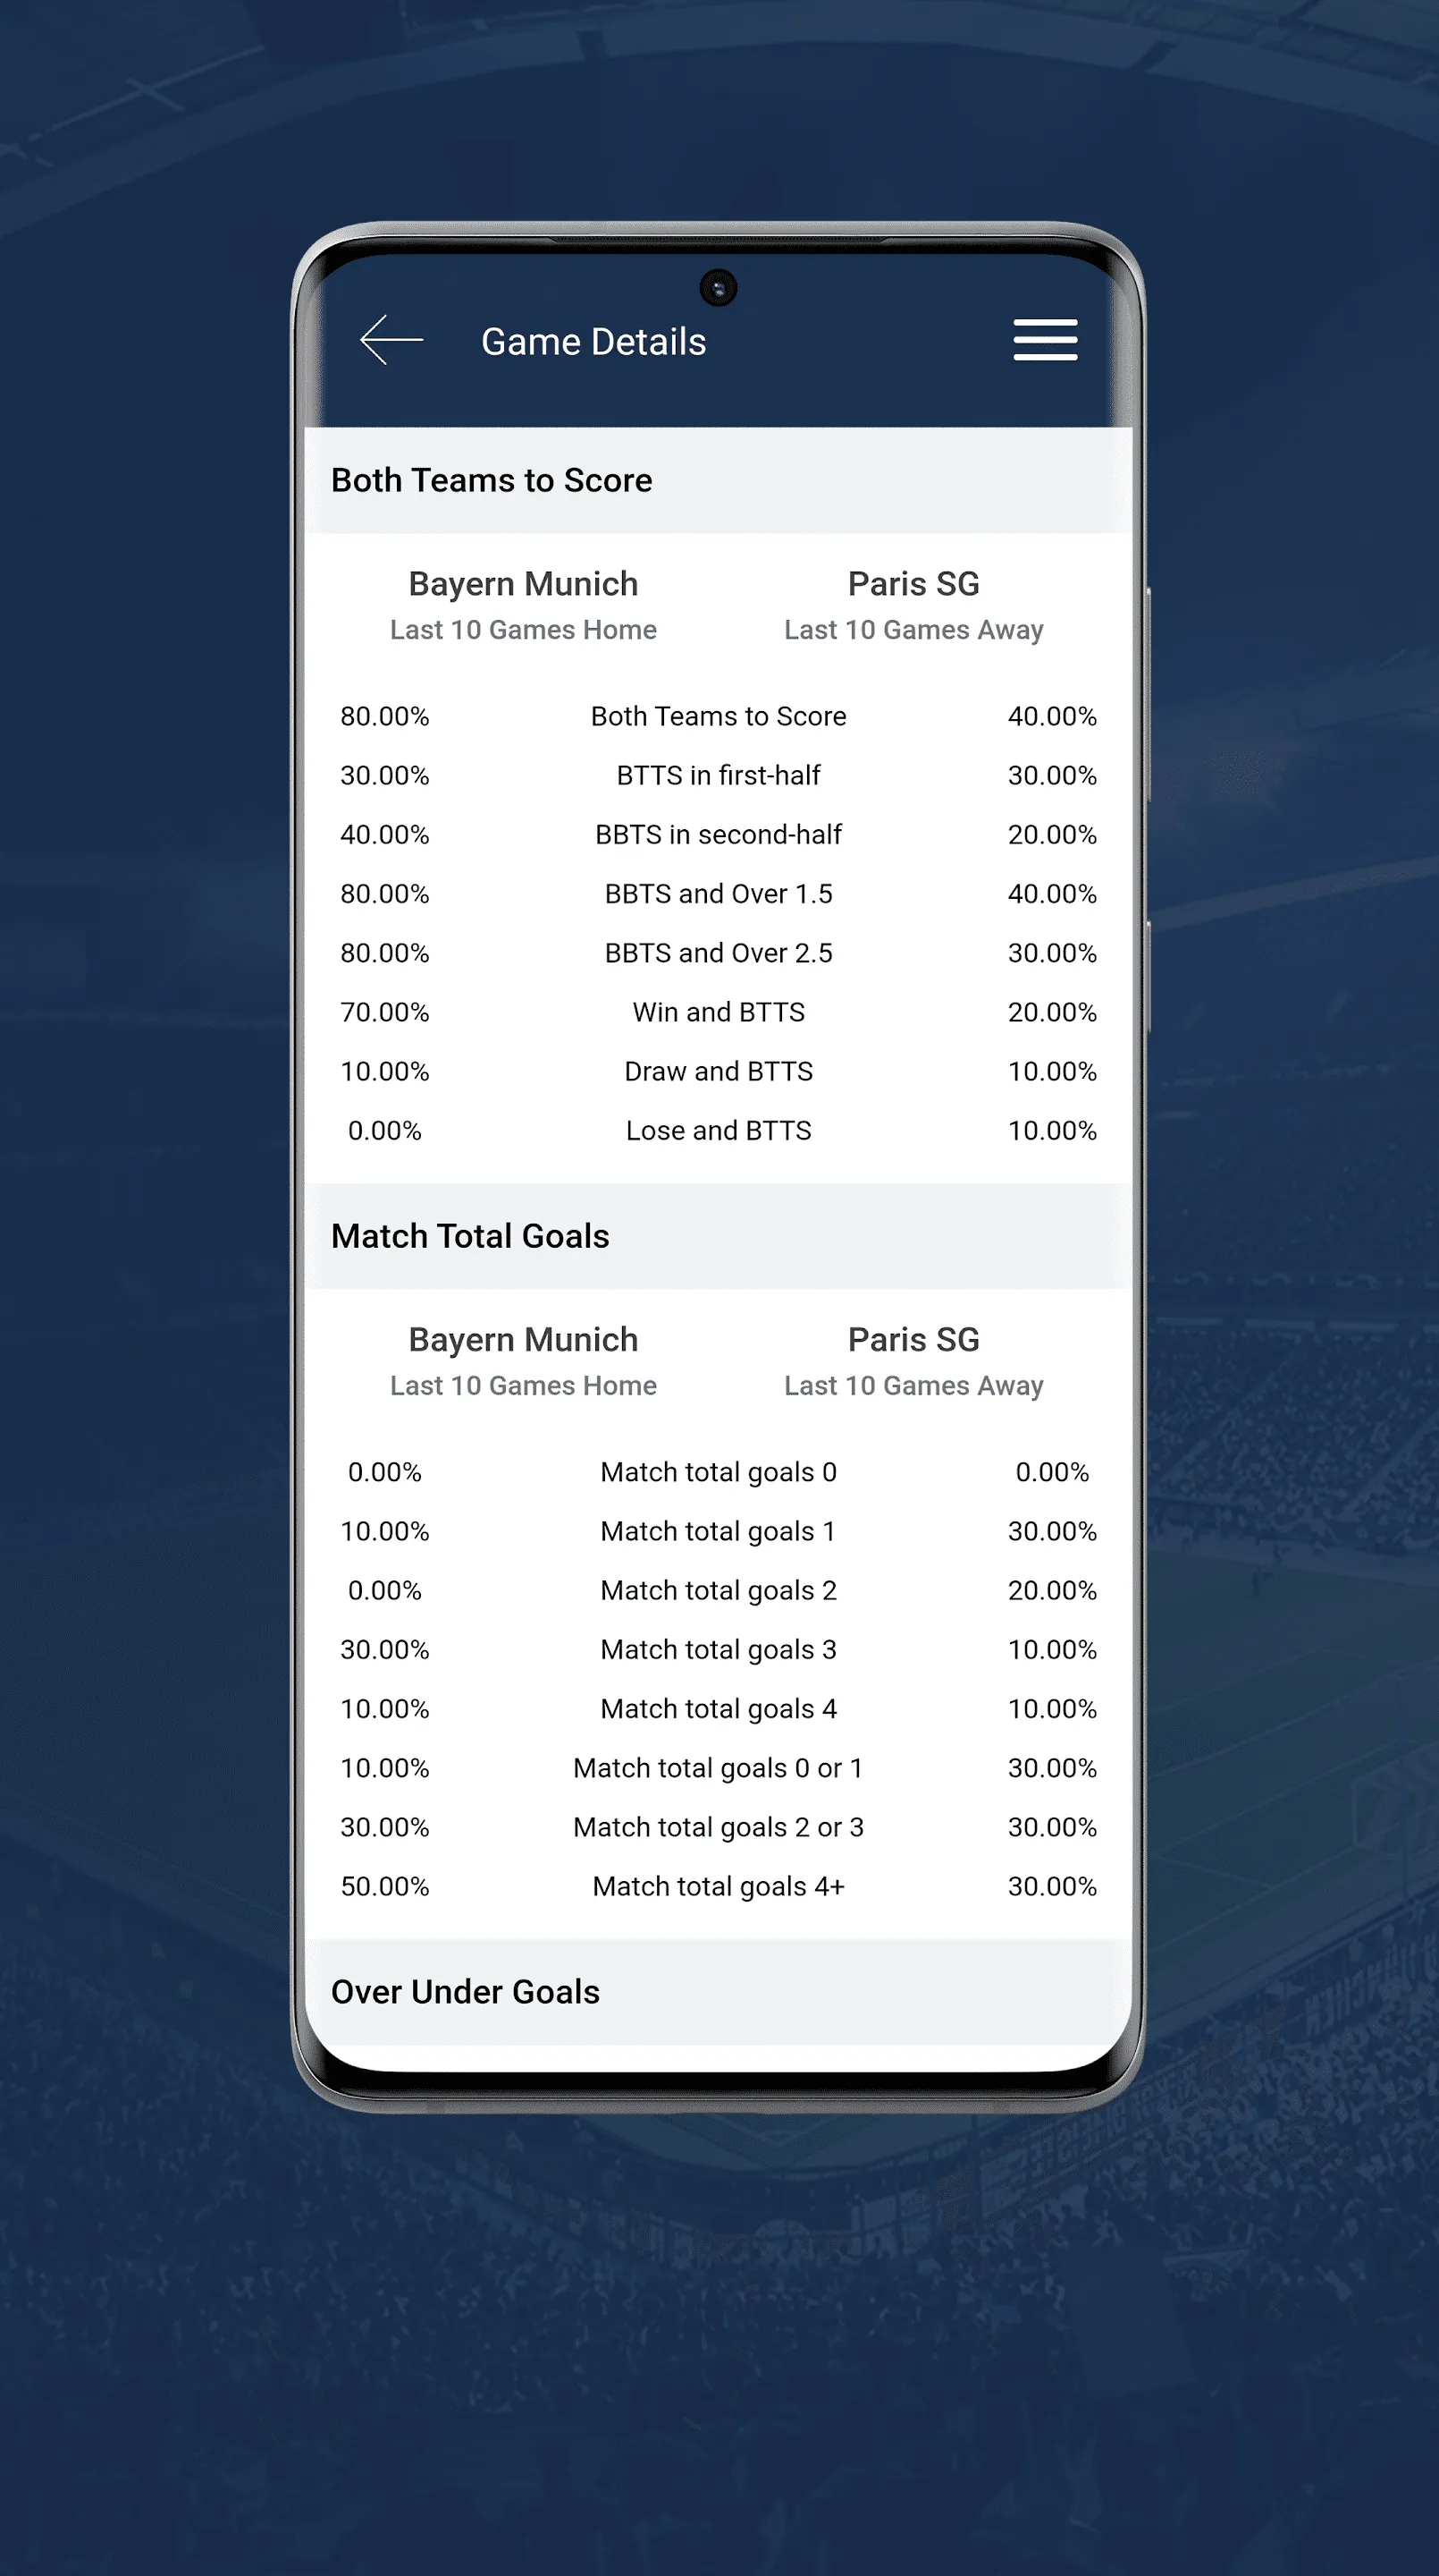Open the hamburger menu icon
This screenshot has width=1439, height=2576.
(1045, 340)
